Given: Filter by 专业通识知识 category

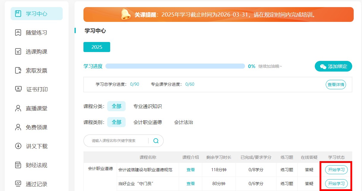Looking at the screenshot, I should [x=148, y=106].
